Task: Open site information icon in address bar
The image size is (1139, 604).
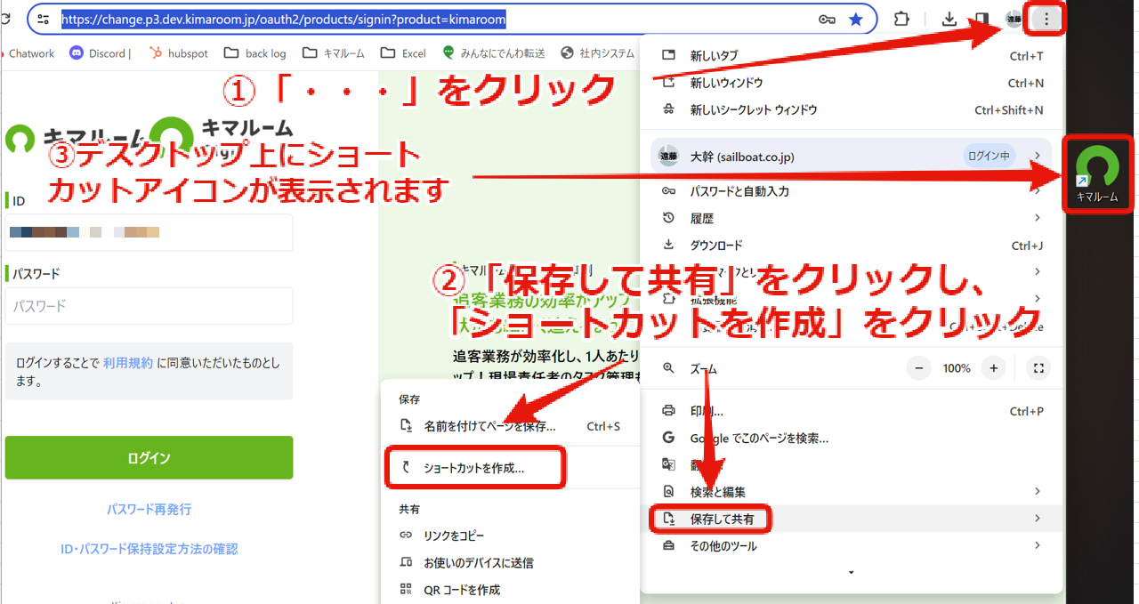Action: pyautogui.click(x=44, y=19)
